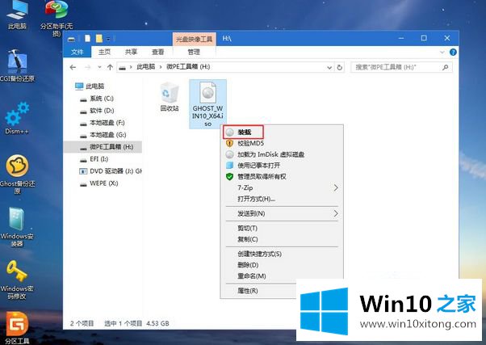Select 本地磁盘 (G:) in navigation pane

pos(103,135)
